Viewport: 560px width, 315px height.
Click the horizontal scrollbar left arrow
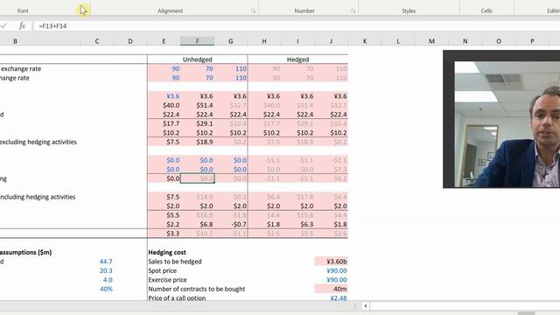pyautogui.click(x=366, y=306)
